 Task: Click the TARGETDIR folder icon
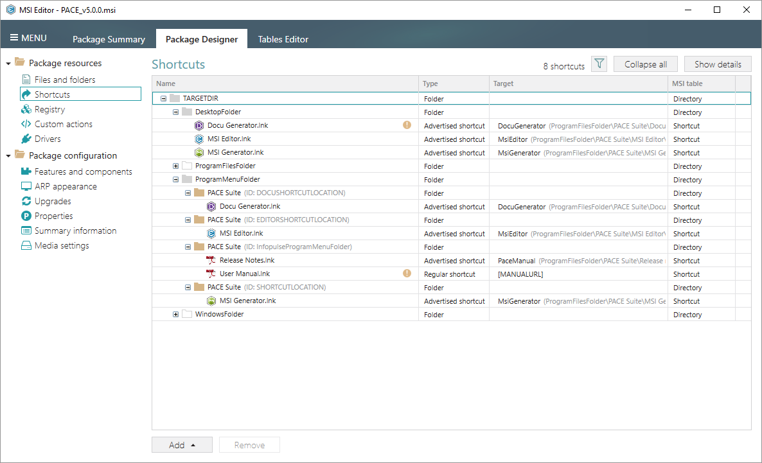click(175, 99)
